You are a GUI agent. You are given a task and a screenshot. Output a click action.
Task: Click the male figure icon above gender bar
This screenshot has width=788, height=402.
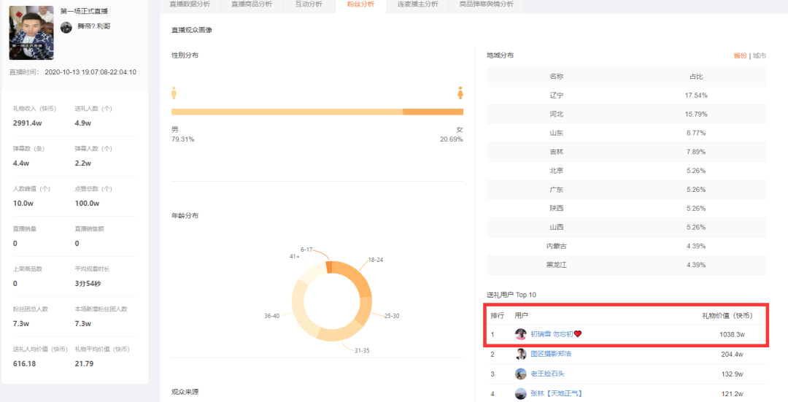click(x=174, y=93)
